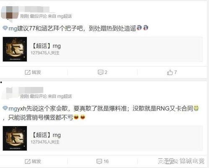Open 【超话】rng title in first post card
This screenshot has height=168, width=209.
tap(46, 46)
